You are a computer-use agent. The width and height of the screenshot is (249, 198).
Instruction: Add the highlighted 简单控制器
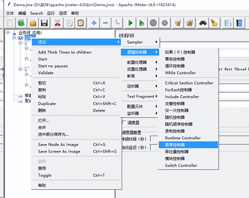pos(188,145)
